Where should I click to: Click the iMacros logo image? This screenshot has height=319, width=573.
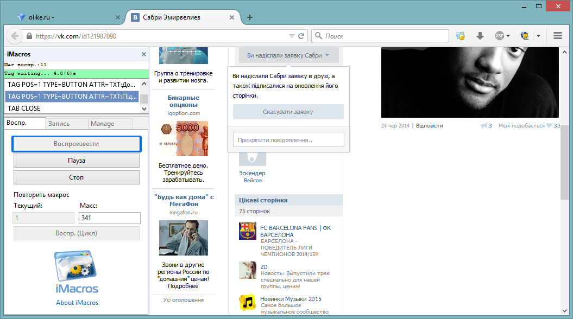pyautogui.click(x=77, y=272)
